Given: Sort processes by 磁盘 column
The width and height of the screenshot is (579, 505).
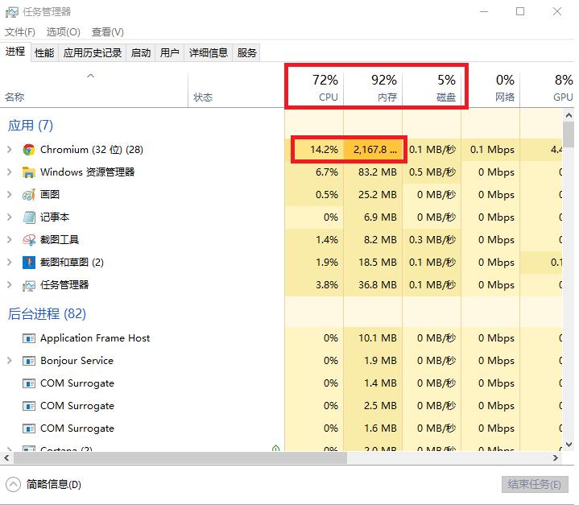Looking at the screenshot, I should click(432, 89).
